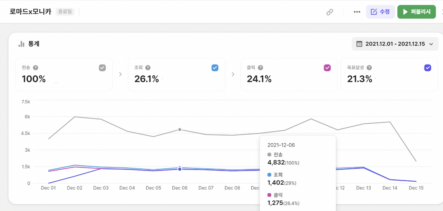Click the bar chart 통계 icon
Image resolution: width=443 pixels, height=211 pixels.
tap(21, 44)
